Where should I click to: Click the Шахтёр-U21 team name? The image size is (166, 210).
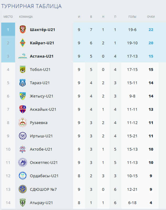[42, 30]
